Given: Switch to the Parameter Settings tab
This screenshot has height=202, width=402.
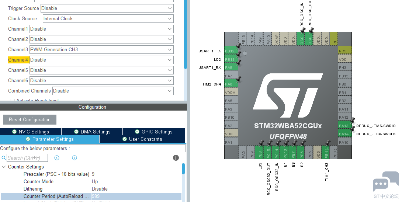Looking at the screenshot, I should [49, 139].
